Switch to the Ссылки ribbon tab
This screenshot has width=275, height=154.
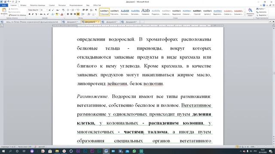coord(52,6)
